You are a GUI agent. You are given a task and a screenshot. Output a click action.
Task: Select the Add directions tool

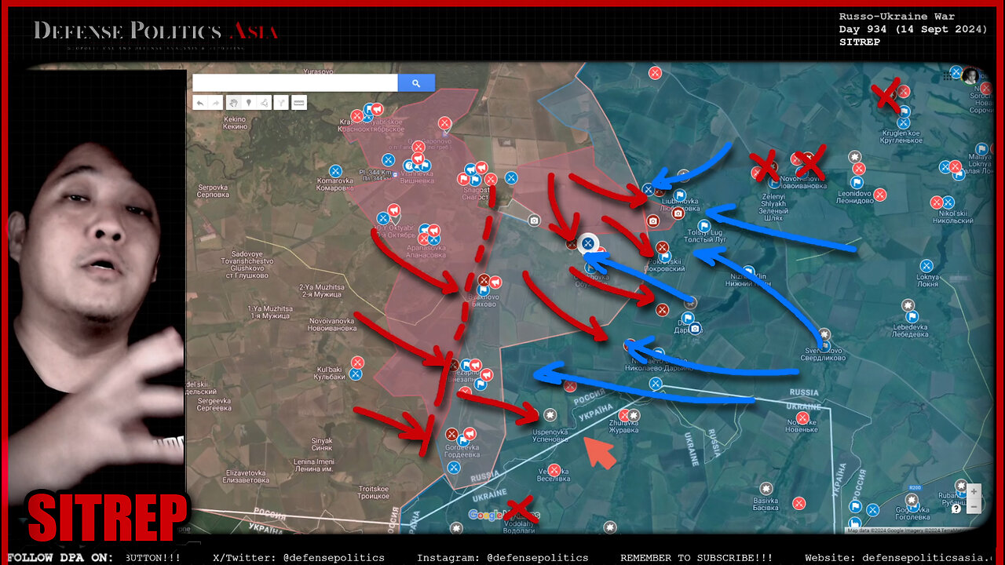[x=280, y=103]
